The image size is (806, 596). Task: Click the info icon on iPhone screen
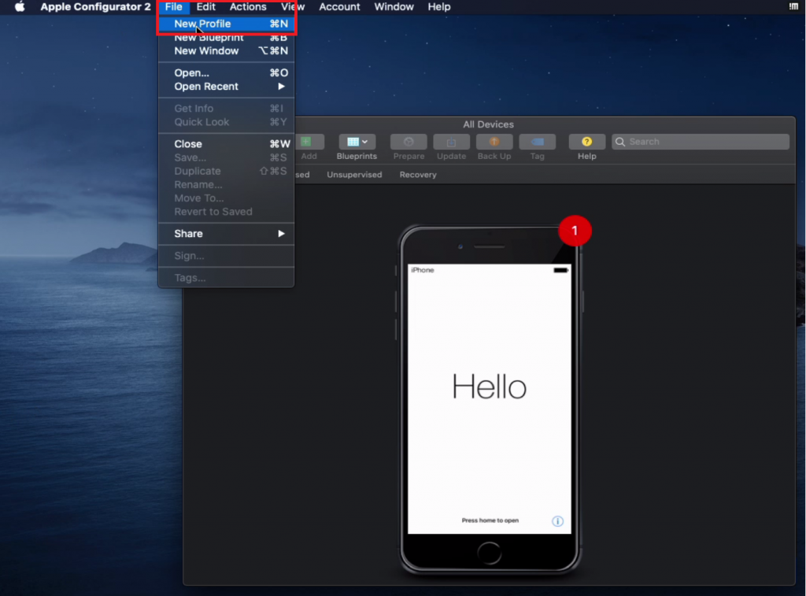click(x=557, y=521)
